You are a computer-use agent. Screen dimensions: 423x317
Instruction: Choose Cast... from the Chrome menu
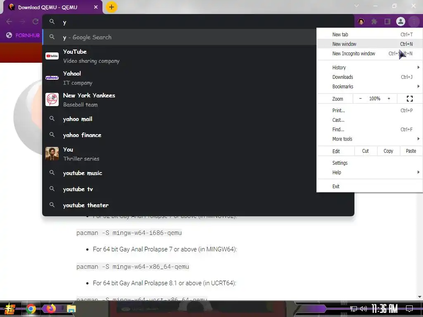[370, 120]
